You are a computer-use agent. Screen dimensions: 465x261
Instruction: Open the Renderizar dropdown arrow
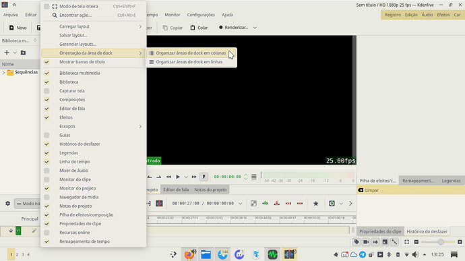tap(255, 28)
